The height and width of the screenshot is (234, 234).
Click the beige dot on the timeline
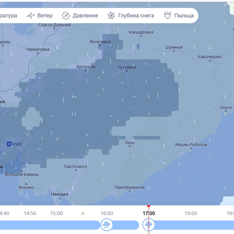(x=83, y=214)
